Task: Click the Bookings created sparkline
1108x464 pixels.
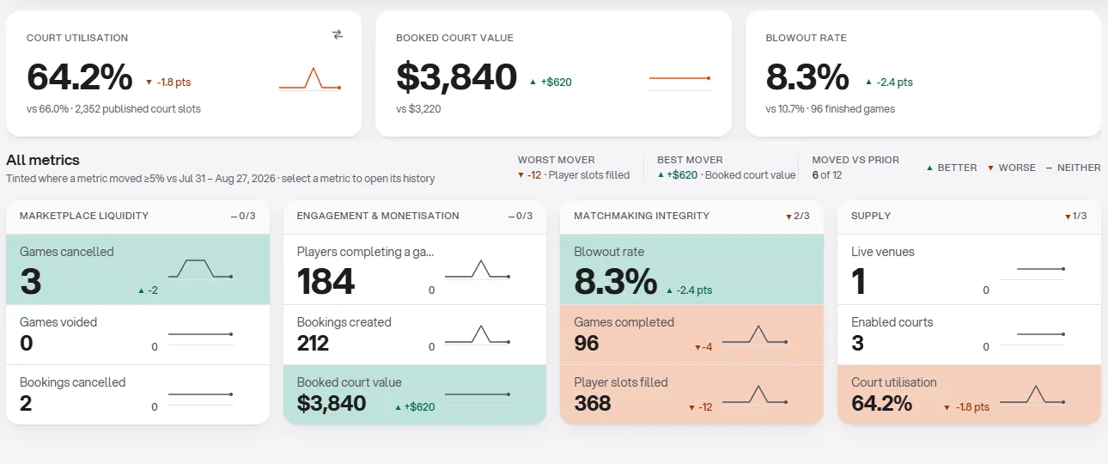Action: click(478, 334)
